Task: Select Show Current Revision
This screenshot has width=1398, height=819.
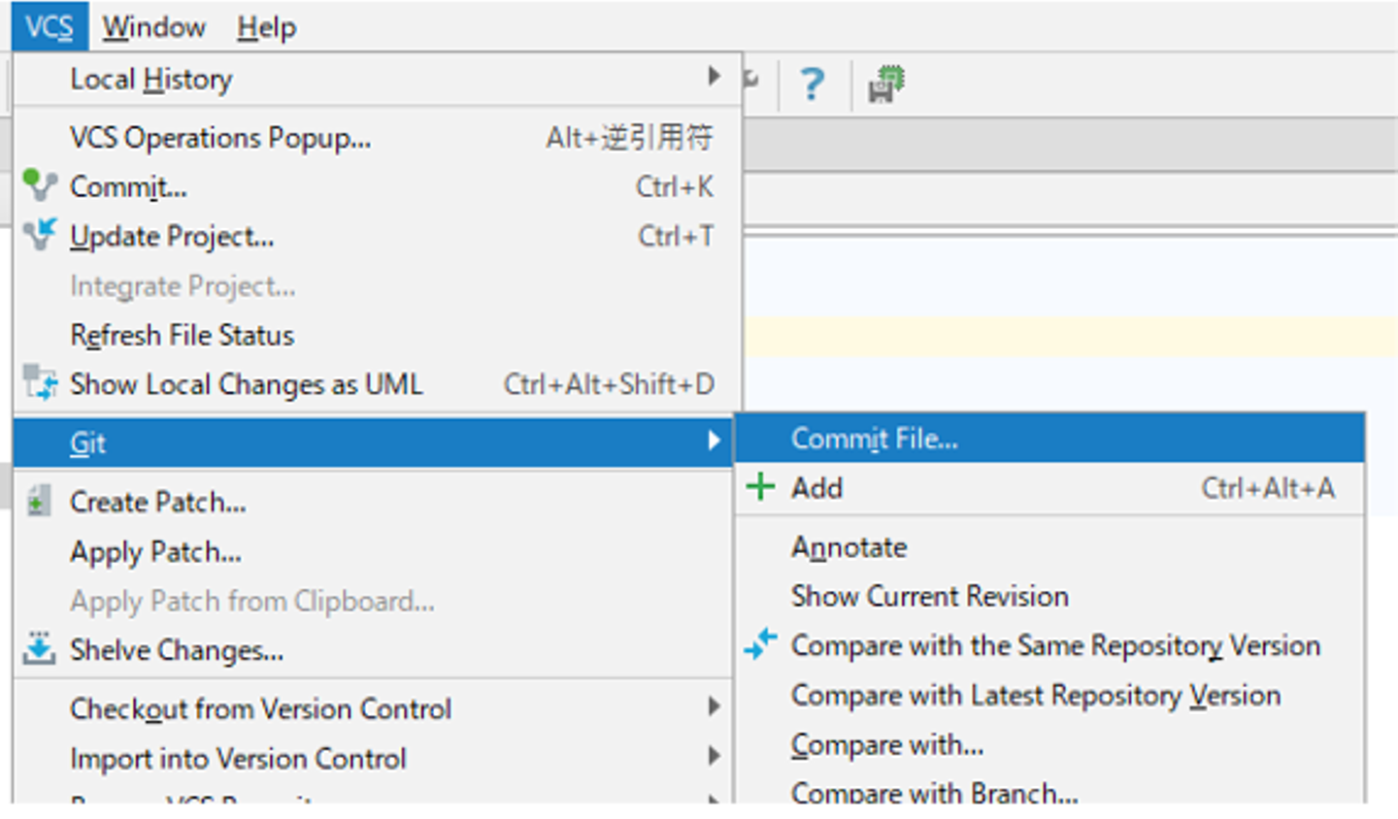Action: point(929,596)
